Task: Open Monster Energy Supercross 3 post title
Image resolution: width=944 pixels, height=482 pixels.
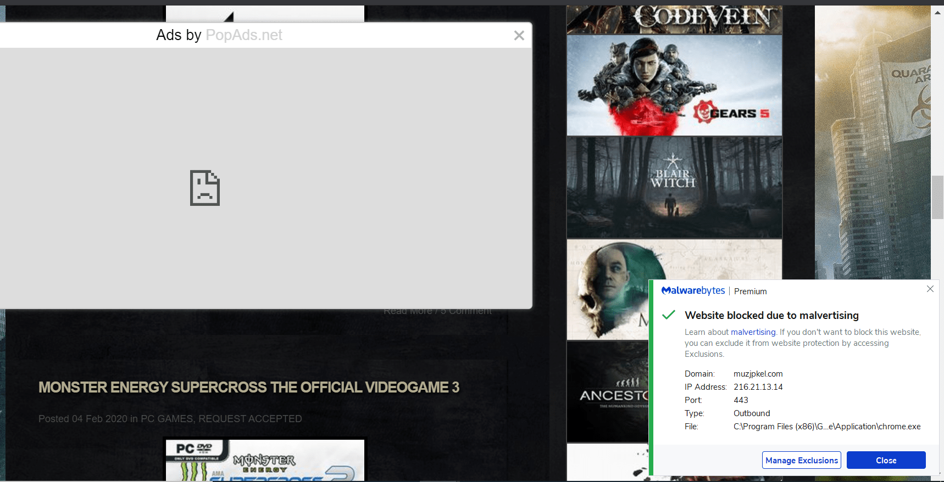Action: 249,388
